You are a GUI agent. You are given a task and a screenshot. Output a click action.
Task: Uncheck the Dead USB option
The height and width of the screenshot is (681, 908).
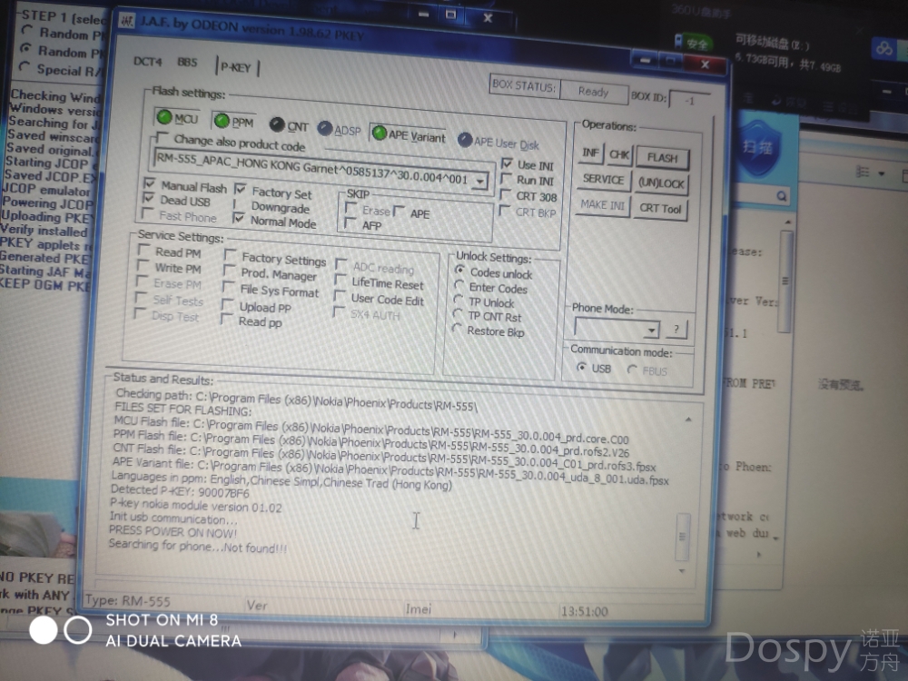pos(148,198)
